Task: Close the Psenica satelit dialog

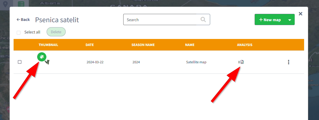Action: coord(300,14)
